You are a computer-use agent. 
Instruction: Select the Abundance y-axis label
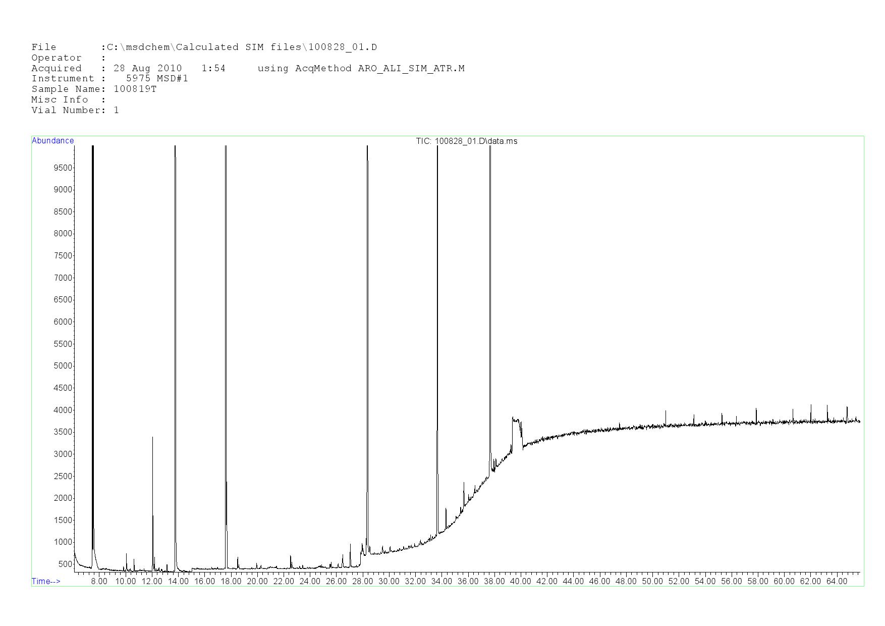[52, 141]
